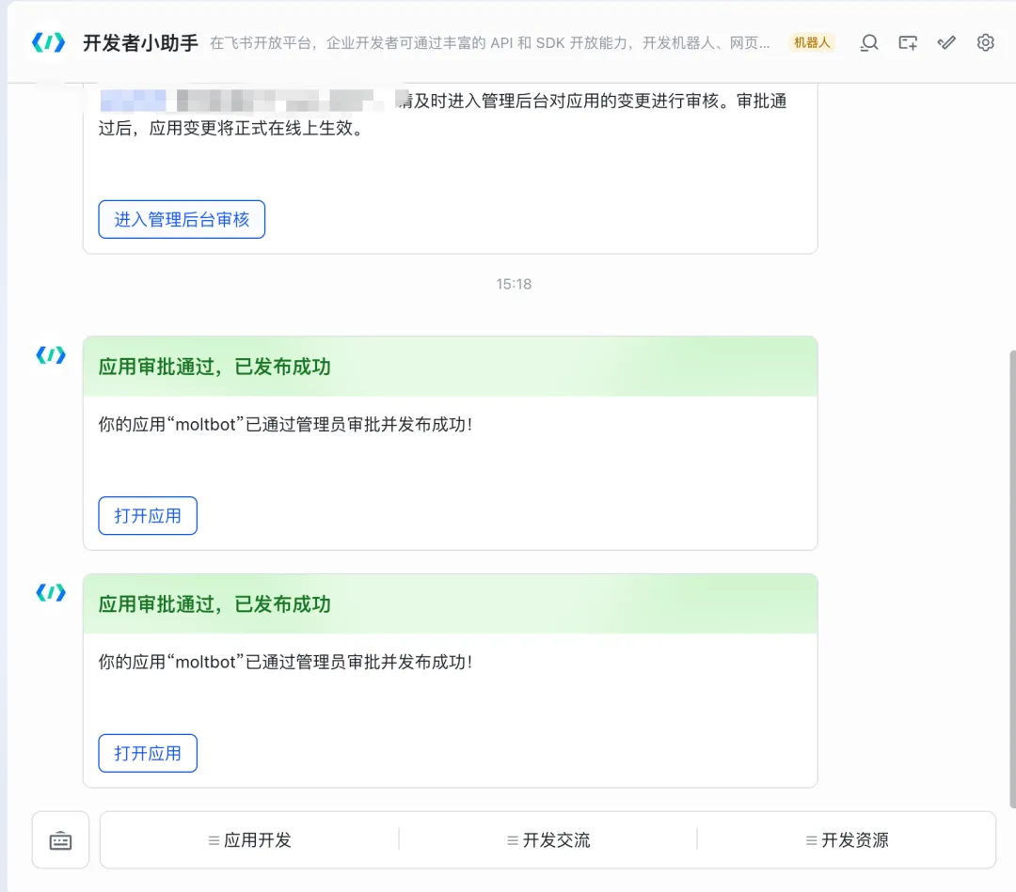Click 打开应用 in the second approval card
This screenshot has height=892, width=1016.
(148, 753)
